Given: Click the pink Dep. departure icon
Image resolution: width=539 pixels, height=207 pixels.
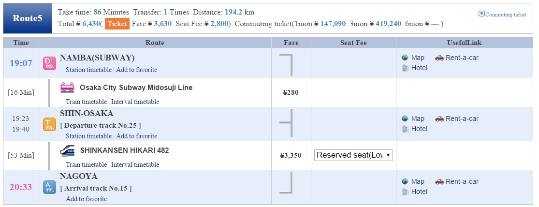Looking at the screenshot, I should pyautogui.click(x=49, y=64).
